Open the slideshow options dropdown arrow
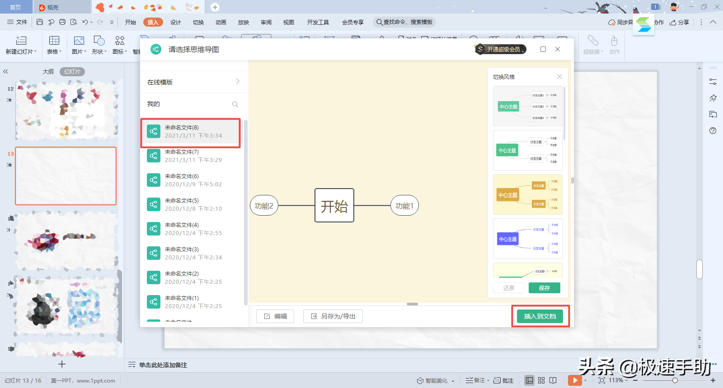 [585, 380]
